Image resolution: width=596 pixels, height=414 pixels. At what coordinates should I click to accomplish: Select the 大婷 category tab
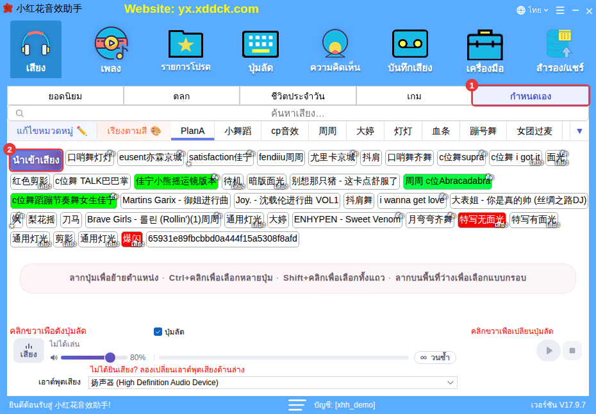click(365, 131)
